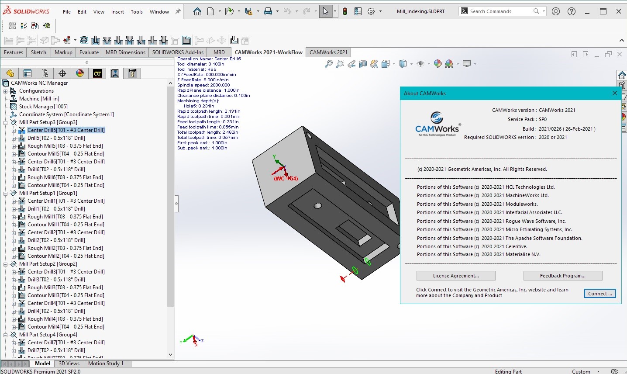Click the Select cursor tool
Viewport: 627px width, 374px height.
pos(325,11)
